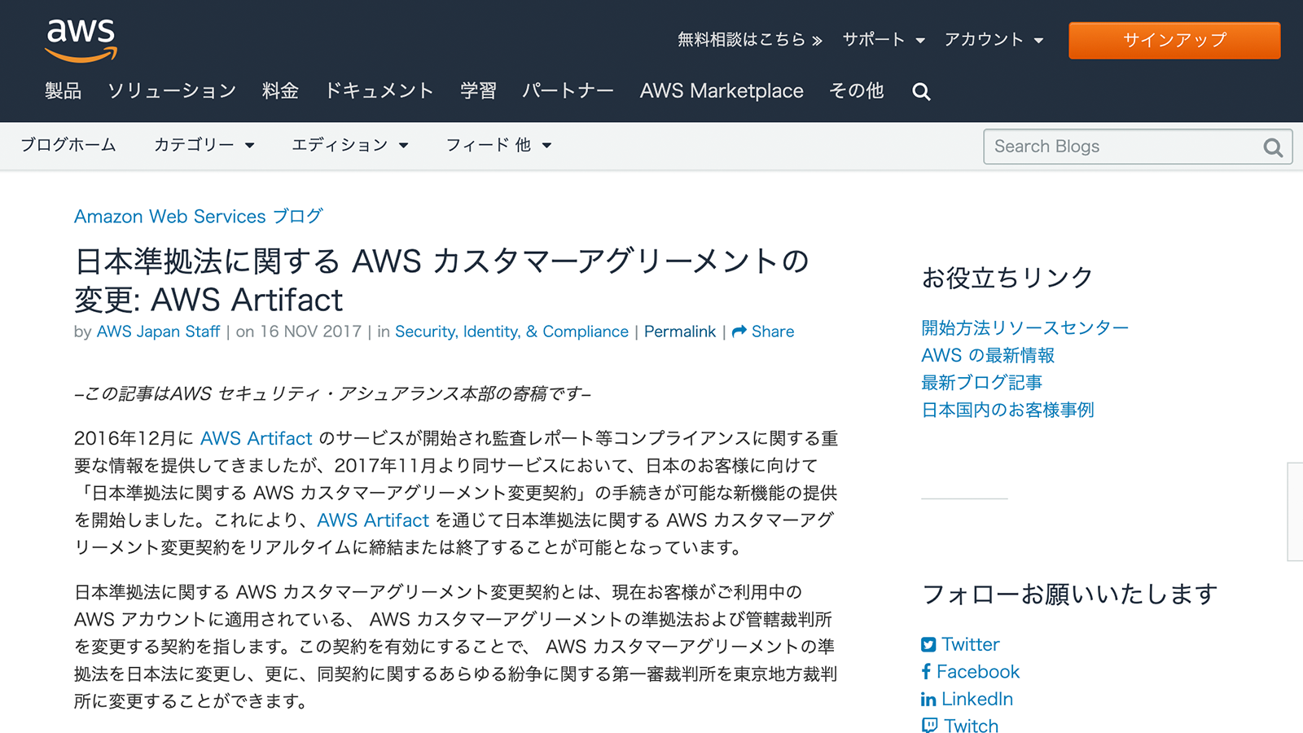Click the お役立ちリンク heading
The width and height of the screenshot is (1303, 733).
(x=1007, y=278)
